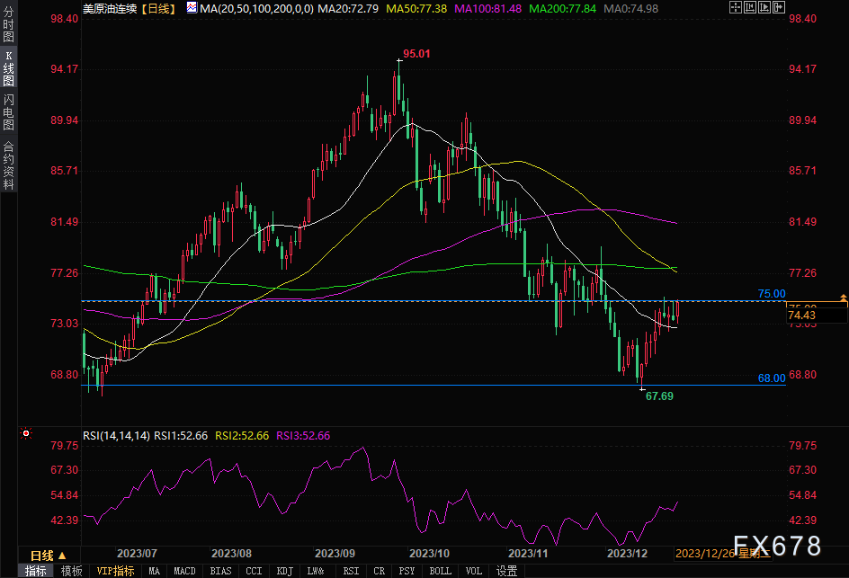Click the jump-to-chart-start axis icon
This screenshot has width=849, height=578.
click(750, 7)
